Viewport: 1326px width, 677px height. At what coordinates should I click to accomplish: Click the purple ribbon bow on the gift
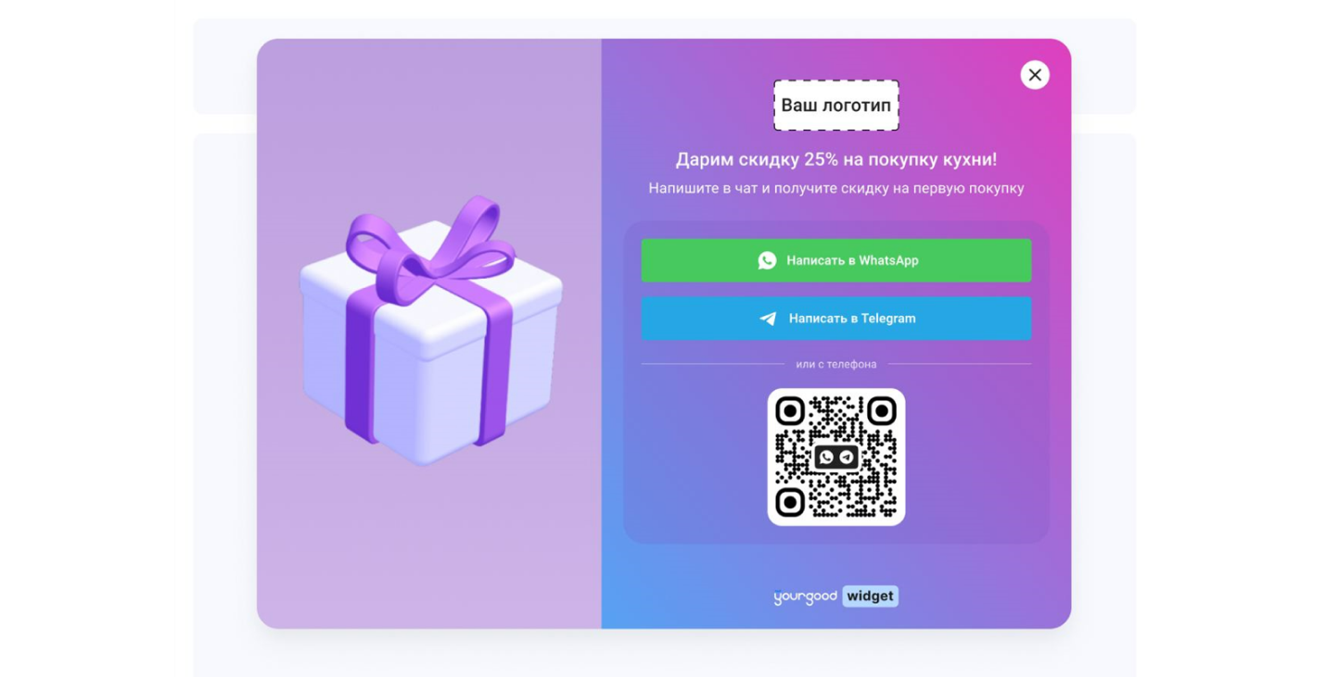click(x=429, y=246)
